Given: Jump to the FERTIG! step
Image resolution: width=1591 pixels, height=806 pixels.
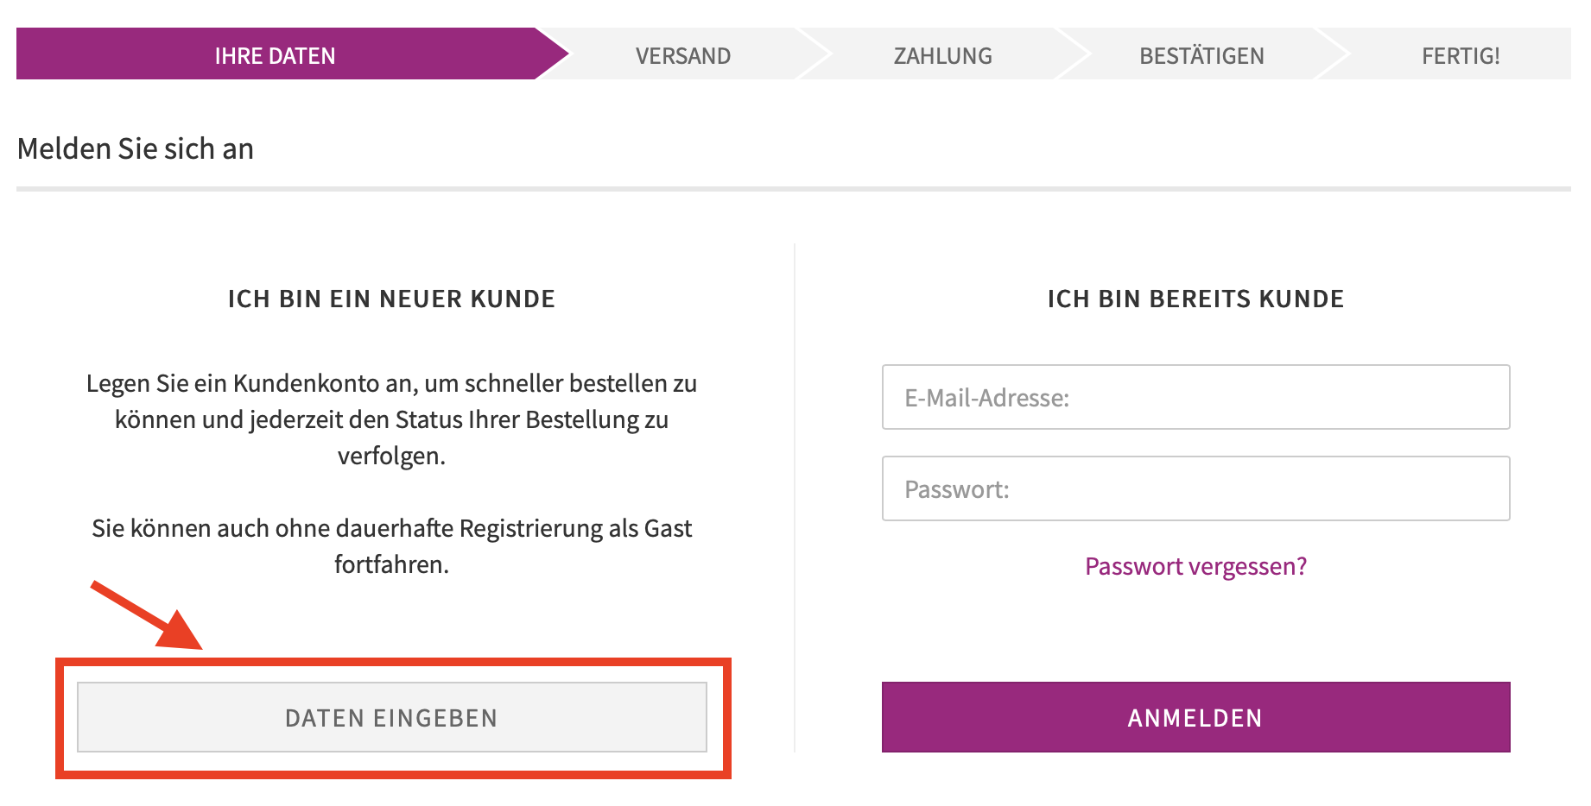Looking at the screenshot, I should 1461,55.
